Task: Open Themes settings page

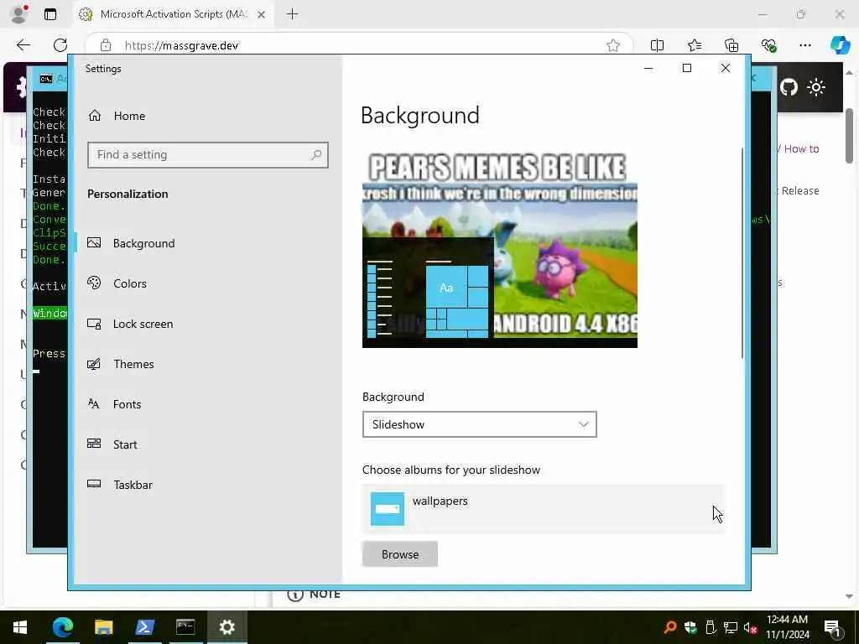Action: tap(121, 364)
